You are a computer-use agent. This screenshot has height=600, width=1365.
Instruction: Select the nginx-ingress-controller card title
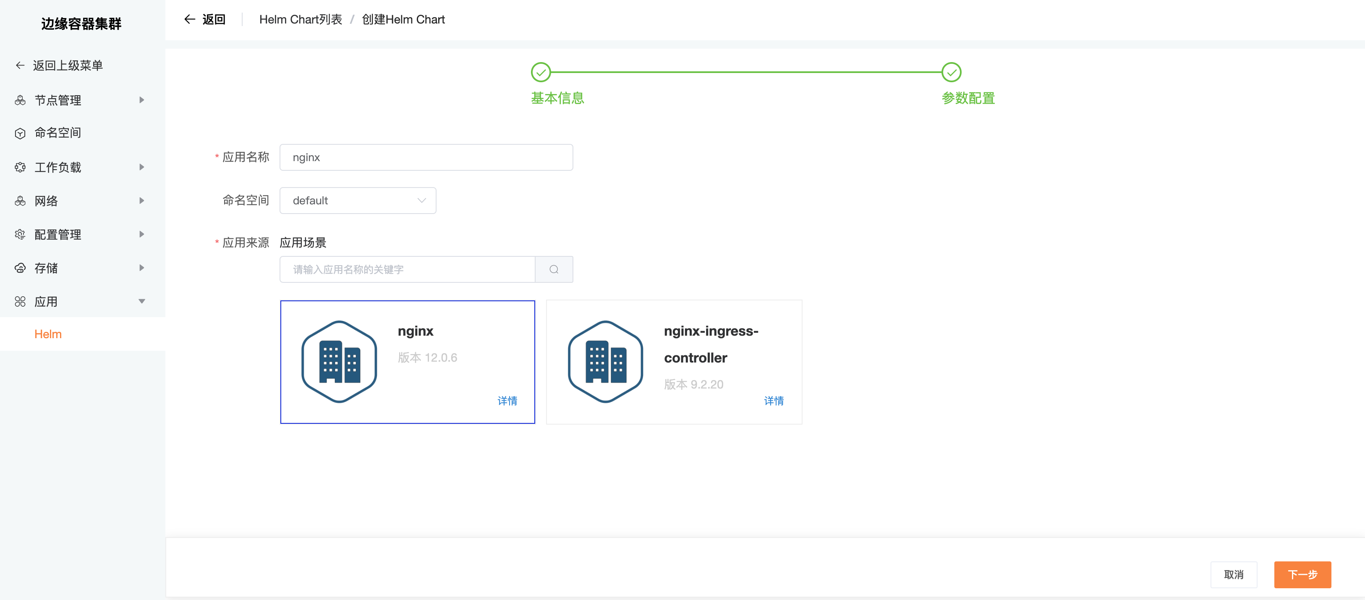pos(711,344)
